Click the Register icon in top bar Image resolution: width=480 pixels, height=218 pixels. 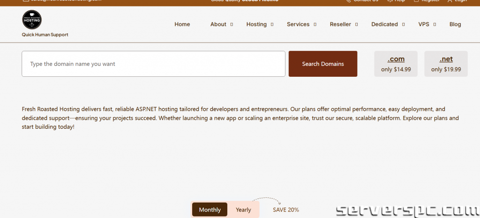(416, 1)
